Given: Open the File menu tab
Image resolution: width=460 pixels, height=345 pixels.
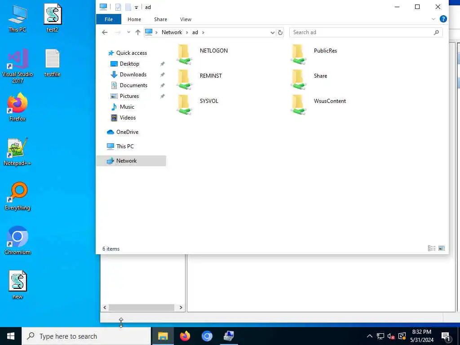Looking at the screenshot, I should coord(109,19).
